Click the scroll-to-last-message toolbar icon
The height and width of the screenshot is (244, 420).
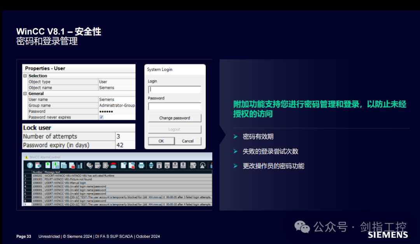point(183,165)
